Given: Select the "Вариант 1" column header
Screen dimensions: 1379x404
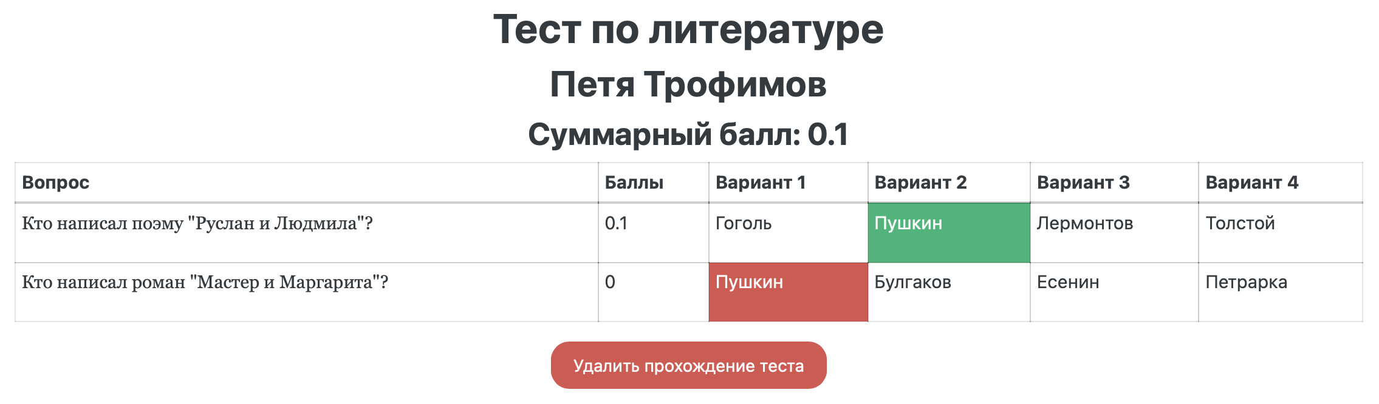Looking at the screenshot, I should (761, 183).
